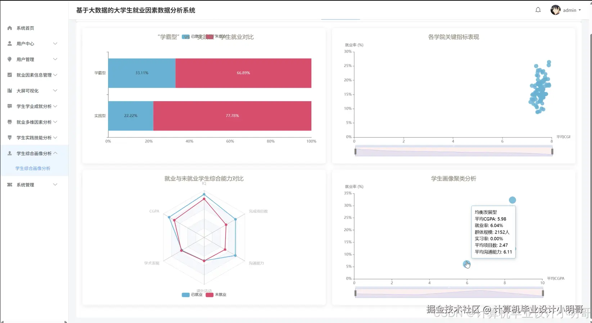Viewport: 592px width, 323px height.
Task: Expand the 用户中心 chevron
Action: [x=55, y=44]
